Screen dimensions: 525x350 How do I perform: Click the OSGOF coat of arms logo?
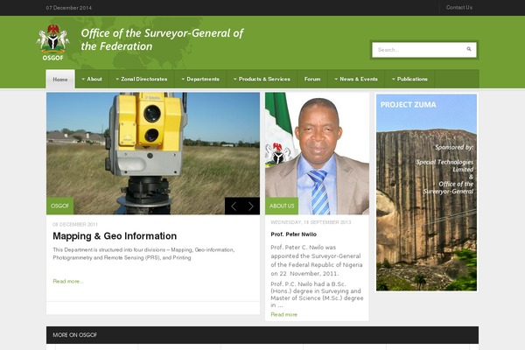52,42
